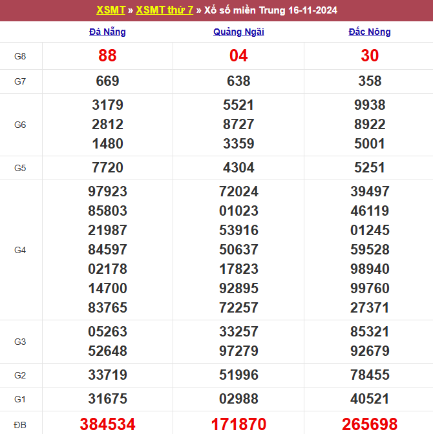The width and height of the screenshot is (433, 434).
Task: Click G6 number 1480
Action: pyautogui.click(x=107, y=143)
